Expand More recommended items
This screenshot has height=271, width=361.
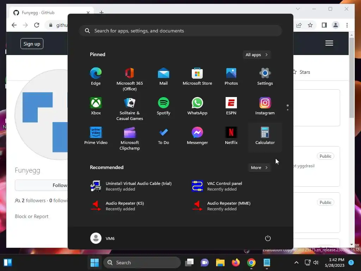click(x=259, y=168)
